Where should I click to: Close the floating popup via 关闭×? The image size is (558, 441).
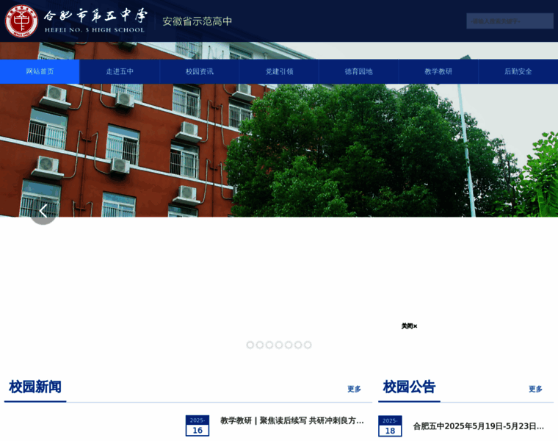[409, 326]
